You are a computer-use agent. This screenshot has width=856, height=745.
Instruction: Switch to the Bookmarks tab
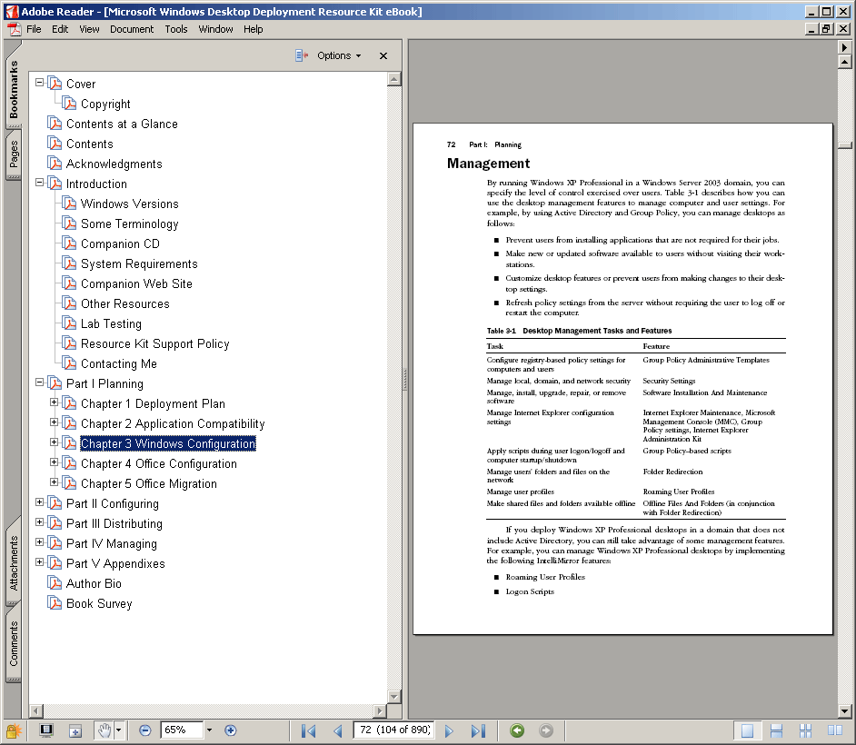14,90
